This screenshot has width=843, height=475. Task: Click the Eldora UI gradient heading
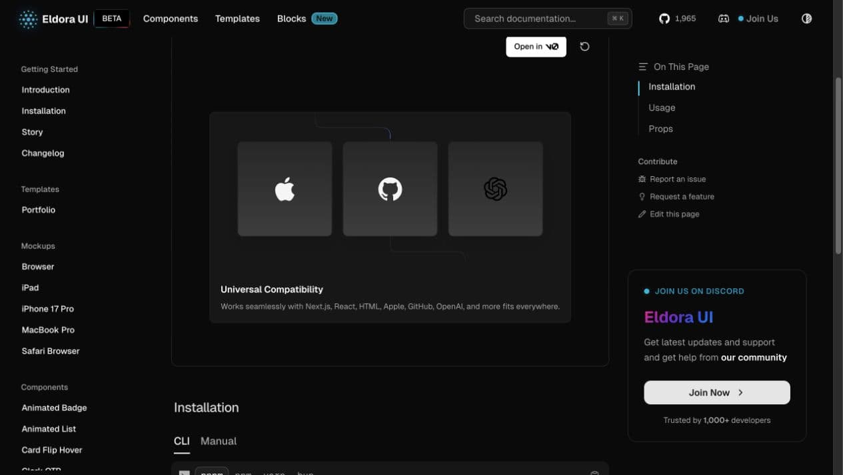point(678,318)
